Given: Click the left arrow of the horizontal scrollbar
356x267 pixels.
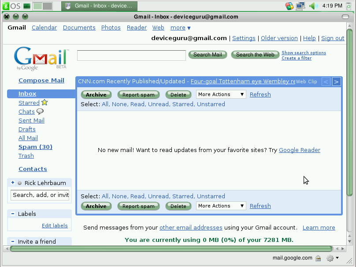Looking at the screenshot, I should coord(7,248).
